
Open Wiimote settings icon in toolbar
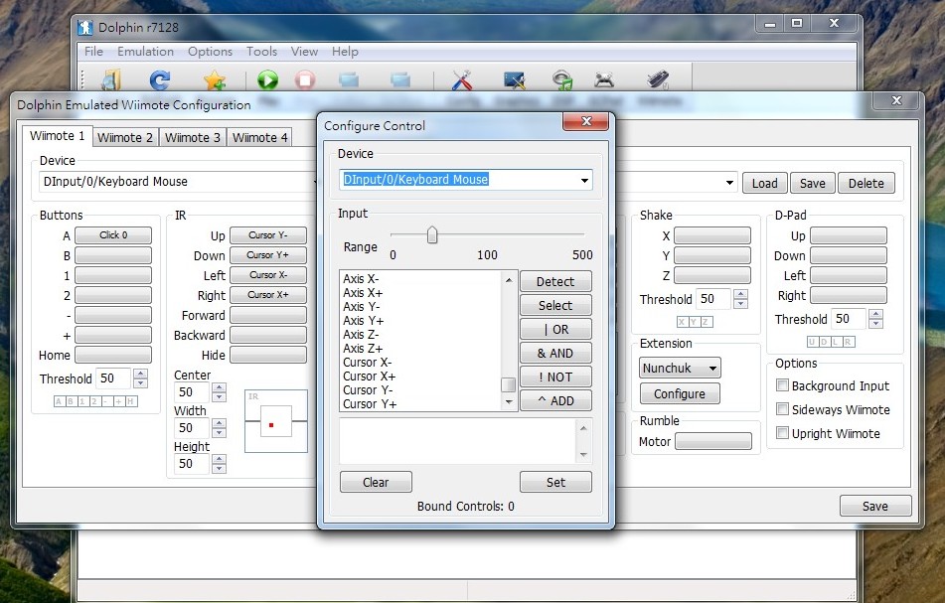point(658,79)
